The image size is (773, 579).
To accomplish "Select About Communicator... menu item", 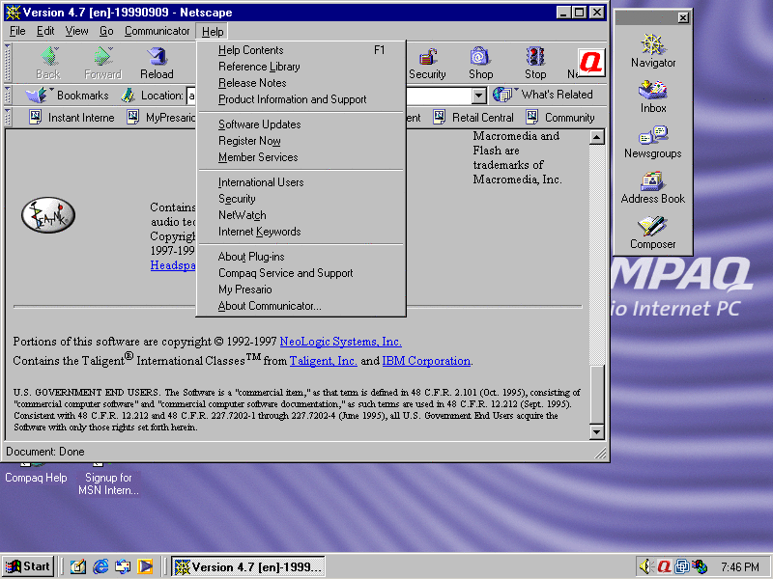I will coord(301,306).
